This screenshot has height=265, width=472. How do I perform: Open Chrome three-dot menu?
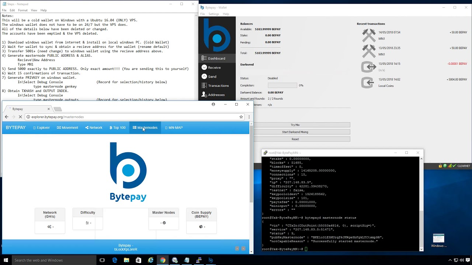click(x=249, y=117)
